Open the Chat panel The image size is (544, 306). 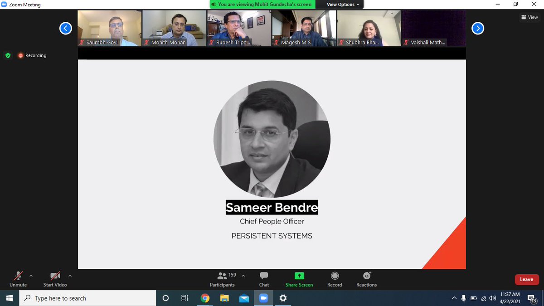264,279
